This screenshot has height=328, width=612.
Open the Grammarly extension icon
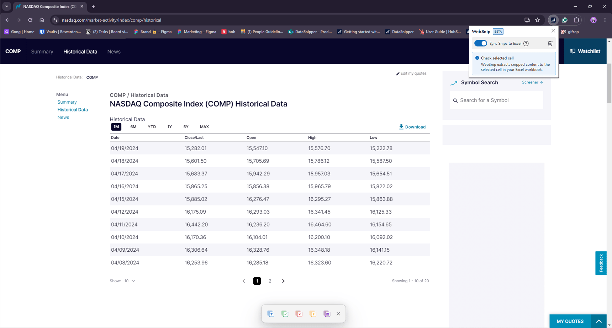(x=565, y=20)
